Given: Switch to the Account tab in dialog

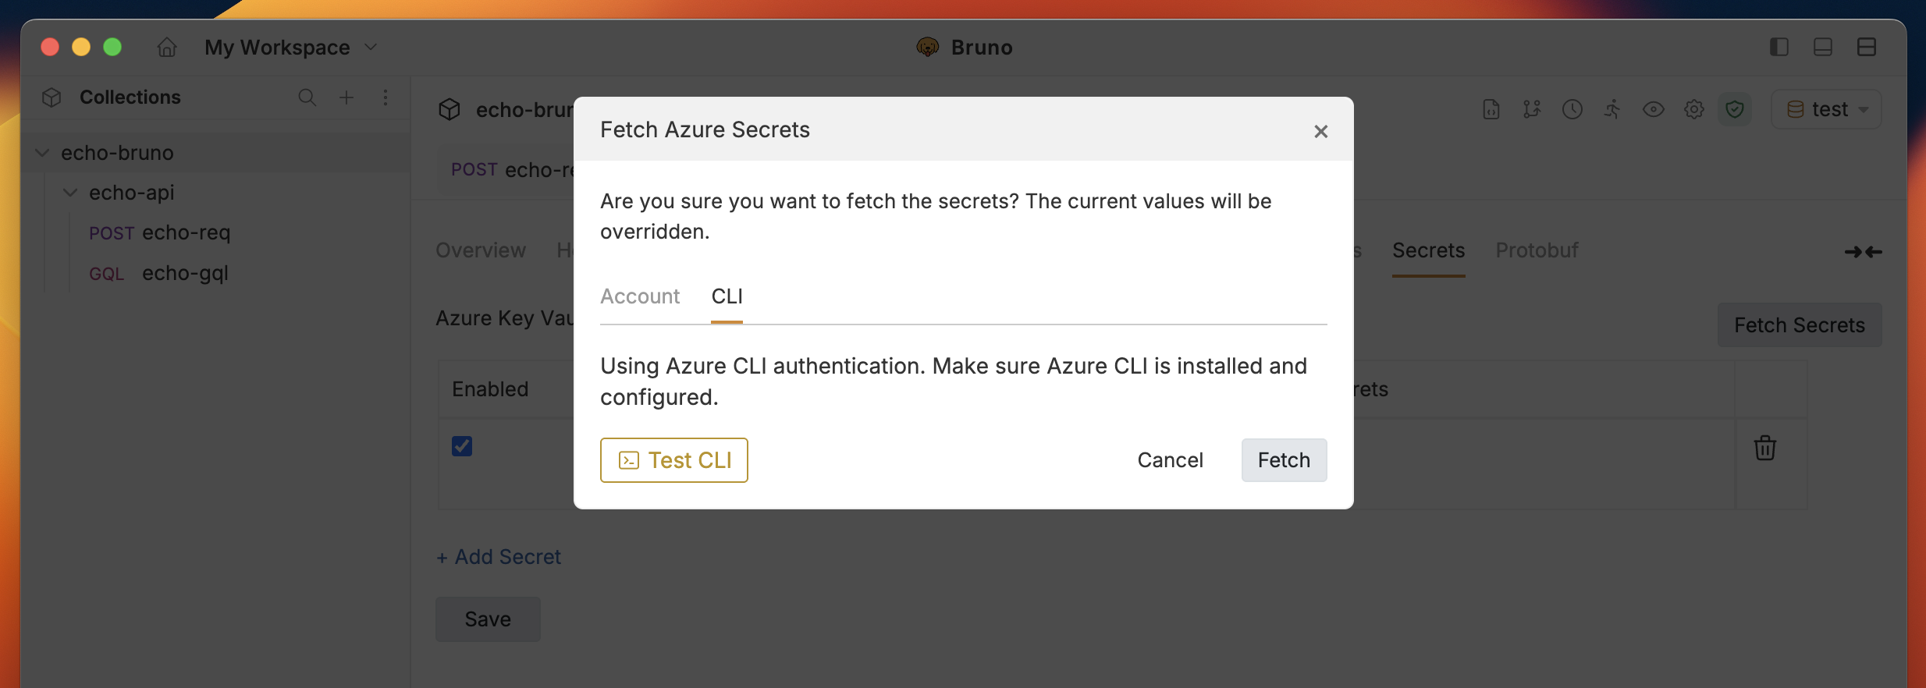Looking at the screenshot, I should (x=639, y=296).
